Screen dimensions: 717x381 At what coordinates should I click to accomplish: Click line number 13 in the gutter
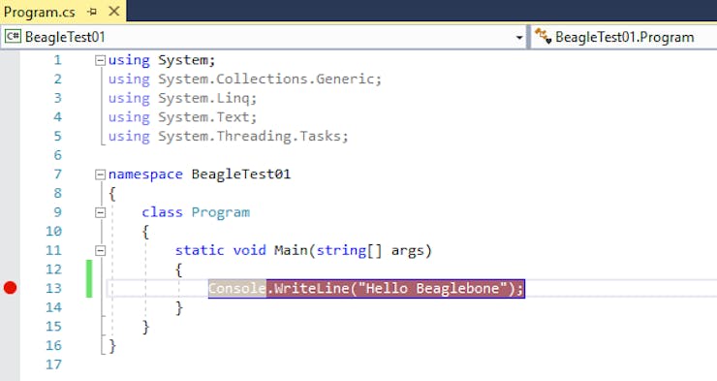tap(53, 289)
